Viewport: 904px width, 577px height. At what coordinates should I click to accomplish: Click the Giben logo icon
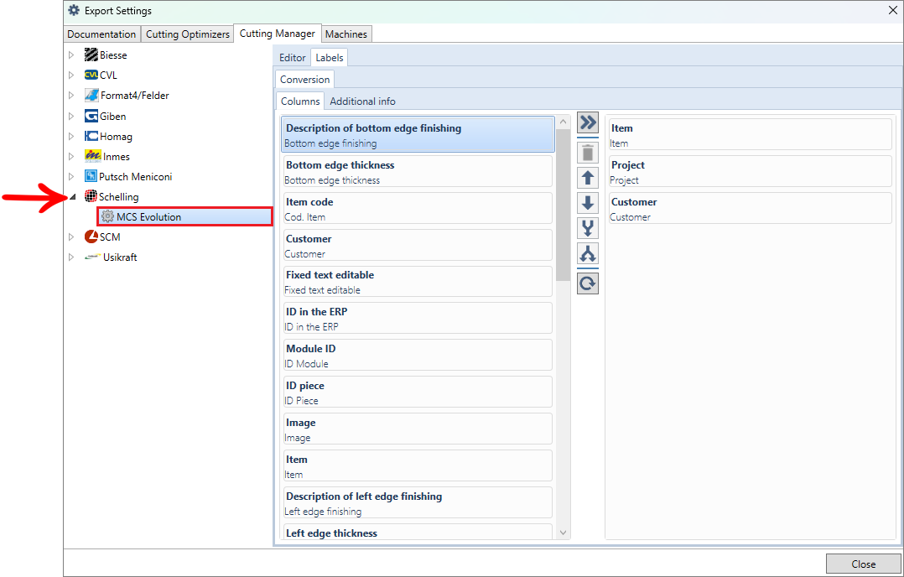91,116
